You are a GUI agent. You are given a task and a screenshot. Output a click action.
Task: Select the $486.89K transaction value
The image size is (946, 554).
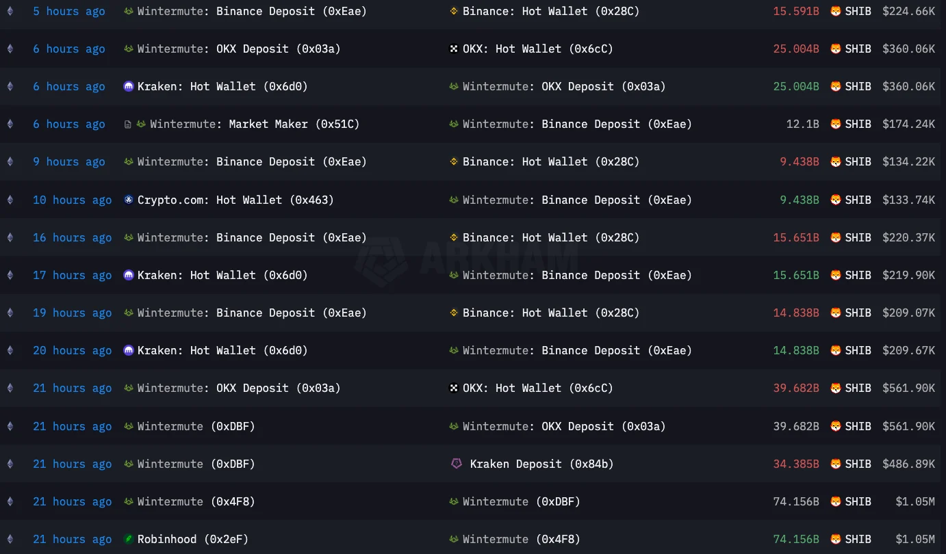click(x=908, y=464)
